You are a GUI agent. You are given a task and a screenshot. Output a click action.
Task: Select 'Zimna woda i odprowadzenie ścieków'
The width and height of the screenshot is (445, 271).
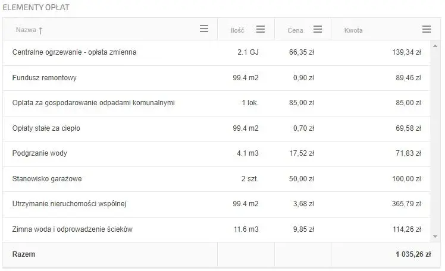tap(217, 229)
